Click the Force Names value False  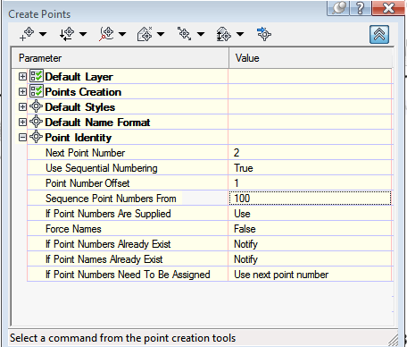[310, 229]
